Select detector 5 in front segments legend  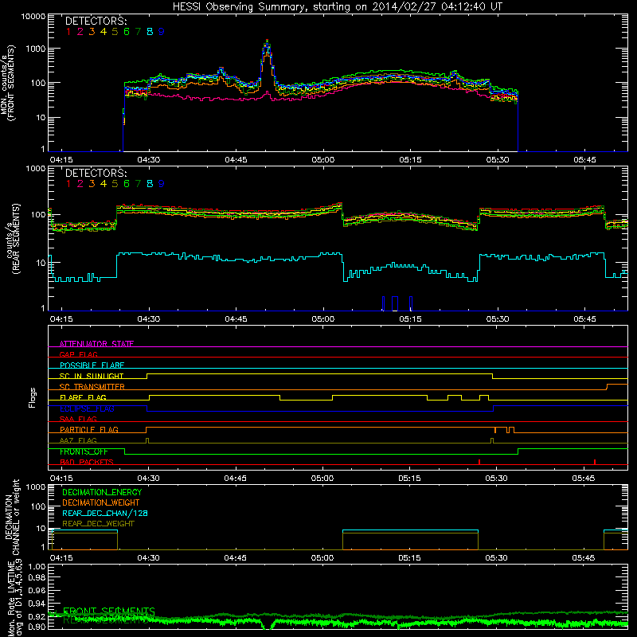[x=115, y=32]
